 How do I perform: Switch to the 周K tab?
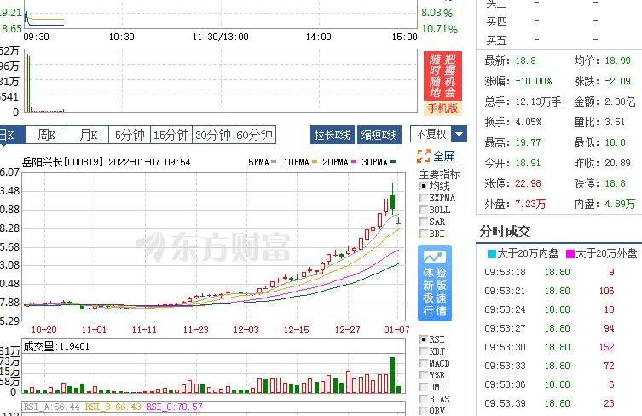pyautogui.click(x=46, y=135)
